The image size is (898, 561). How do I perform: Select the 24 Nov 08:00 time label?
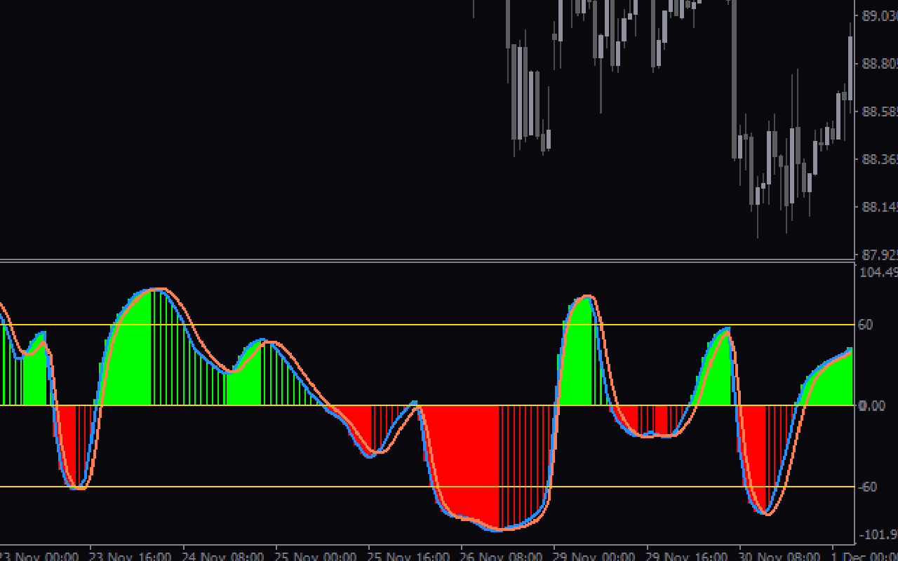pos(223,557)
